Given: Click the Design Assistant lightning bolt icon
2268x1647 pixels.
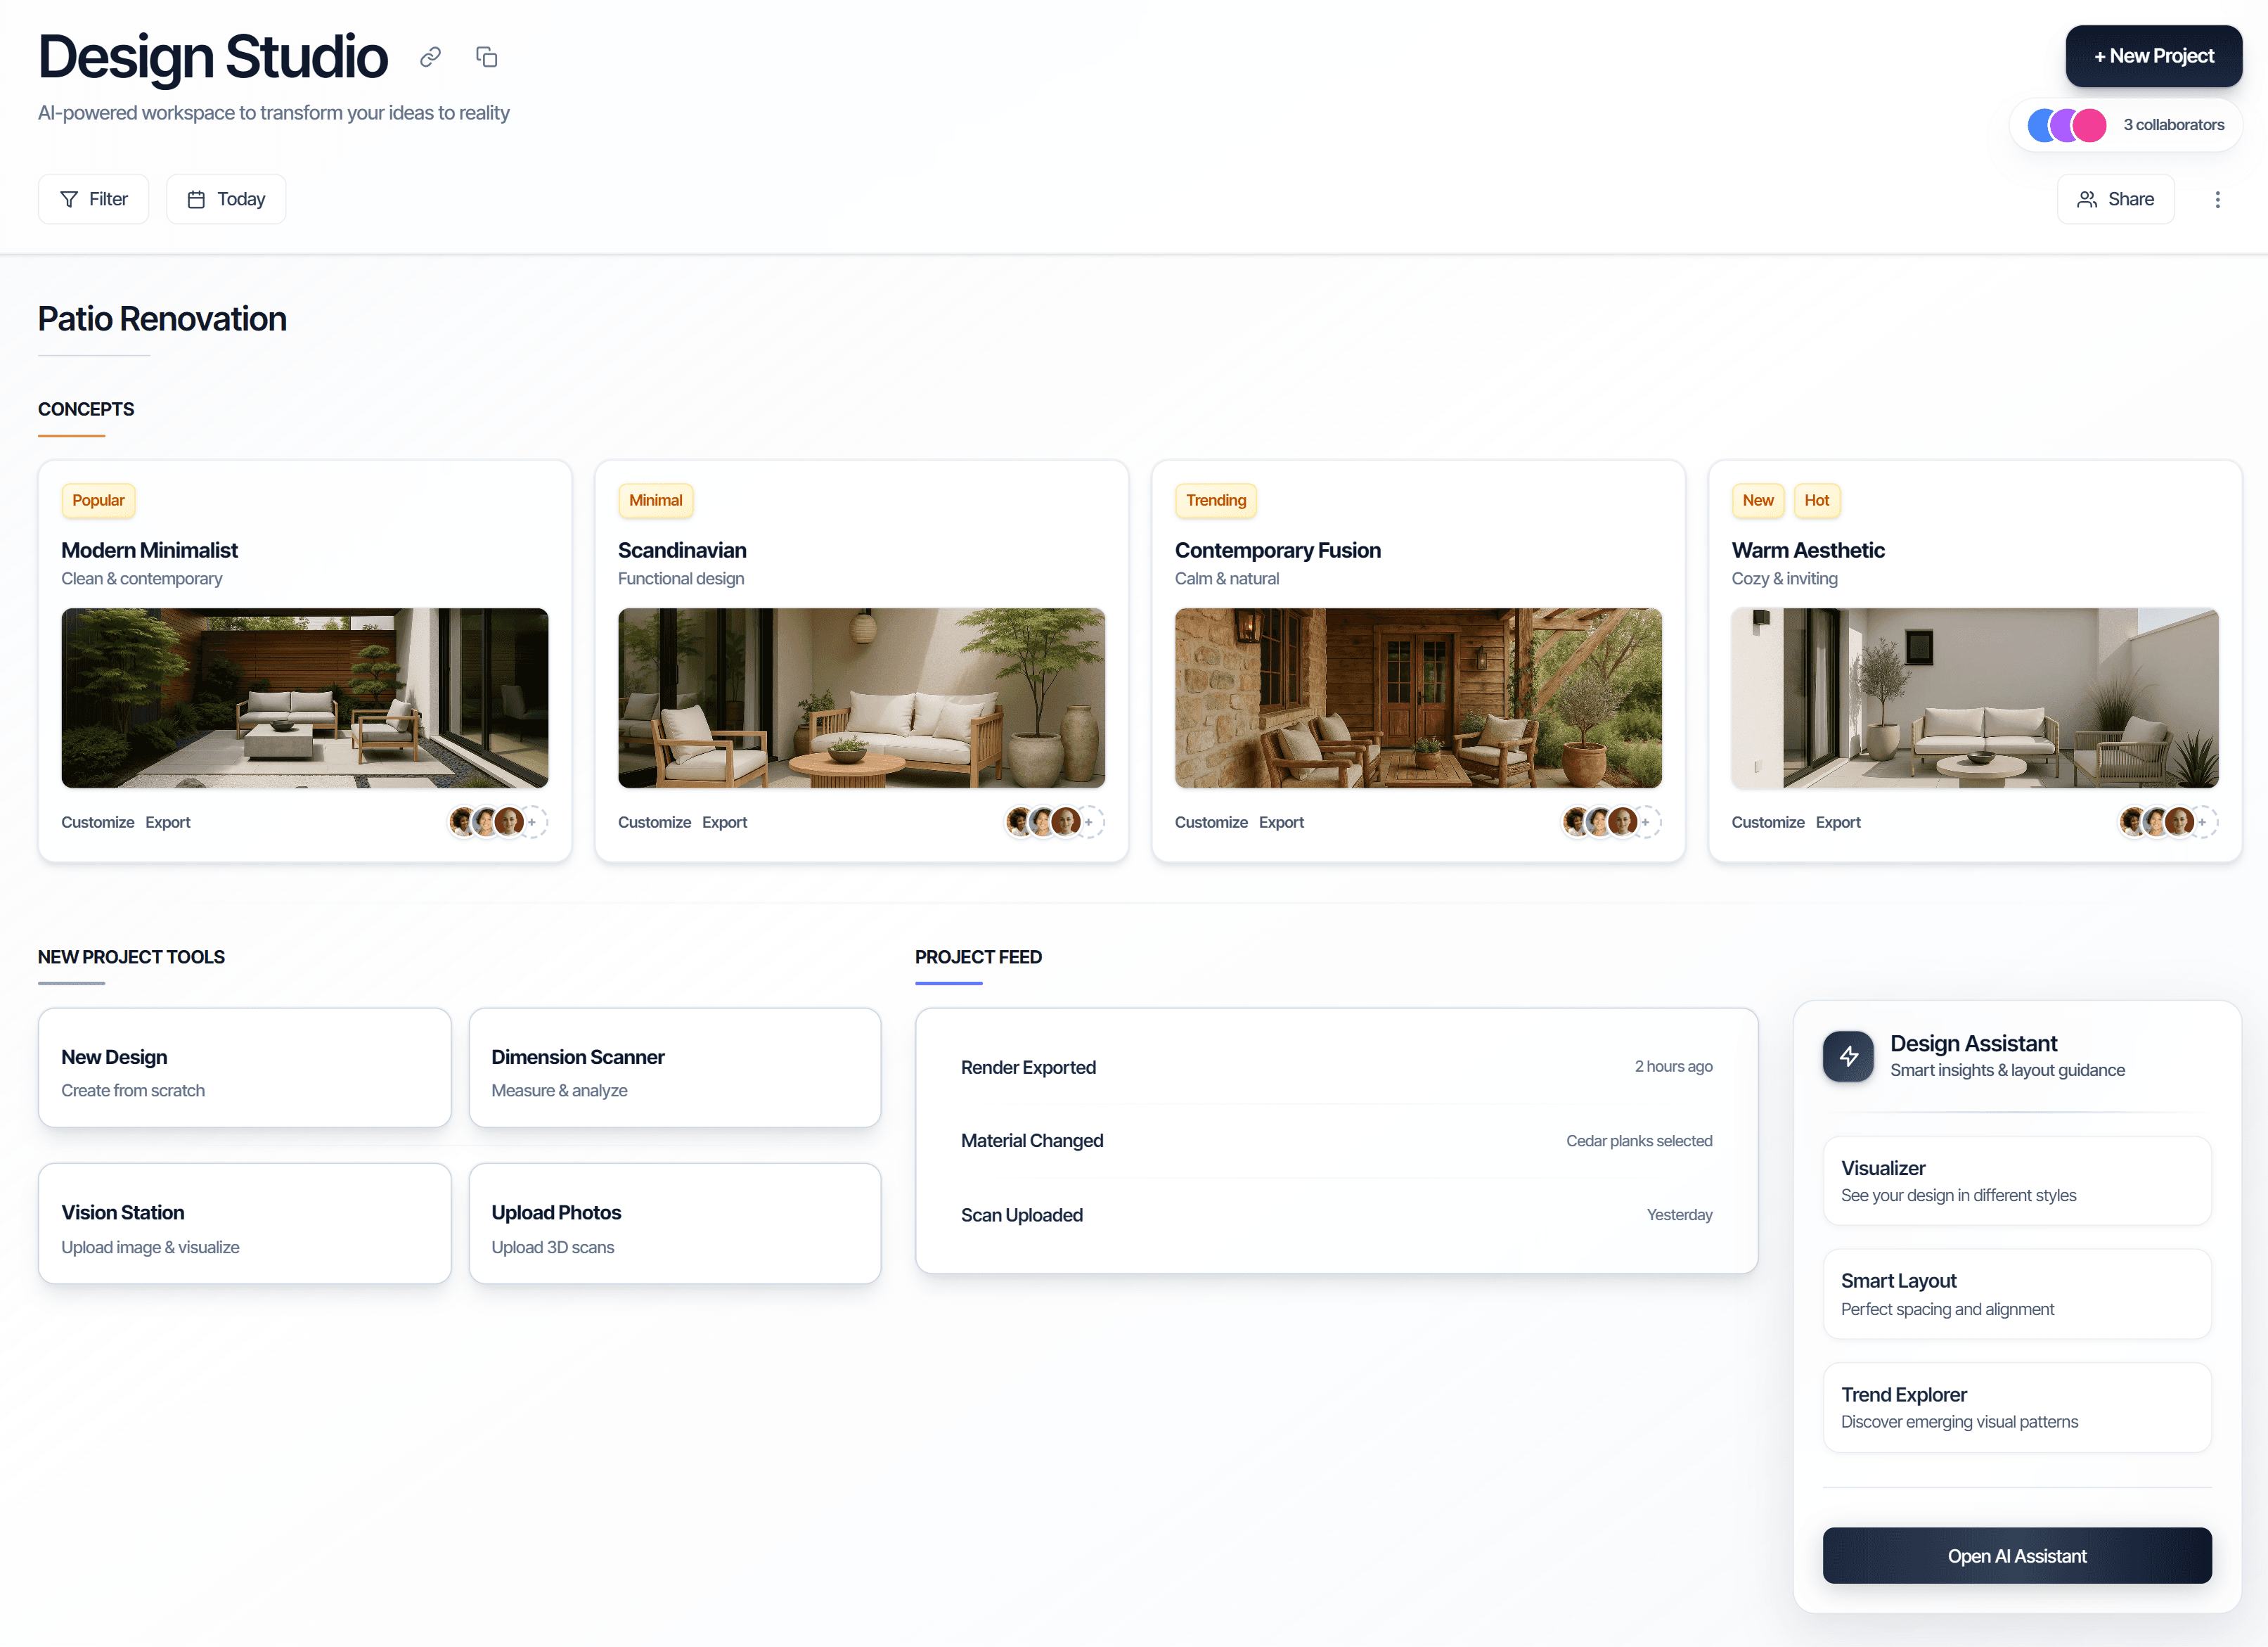Looking at the screenshot, I should [x=1848, y=1056].
